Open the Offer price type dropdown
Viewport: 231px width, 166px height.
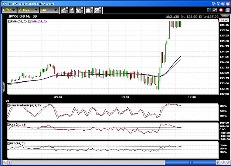tap(9, 10)
